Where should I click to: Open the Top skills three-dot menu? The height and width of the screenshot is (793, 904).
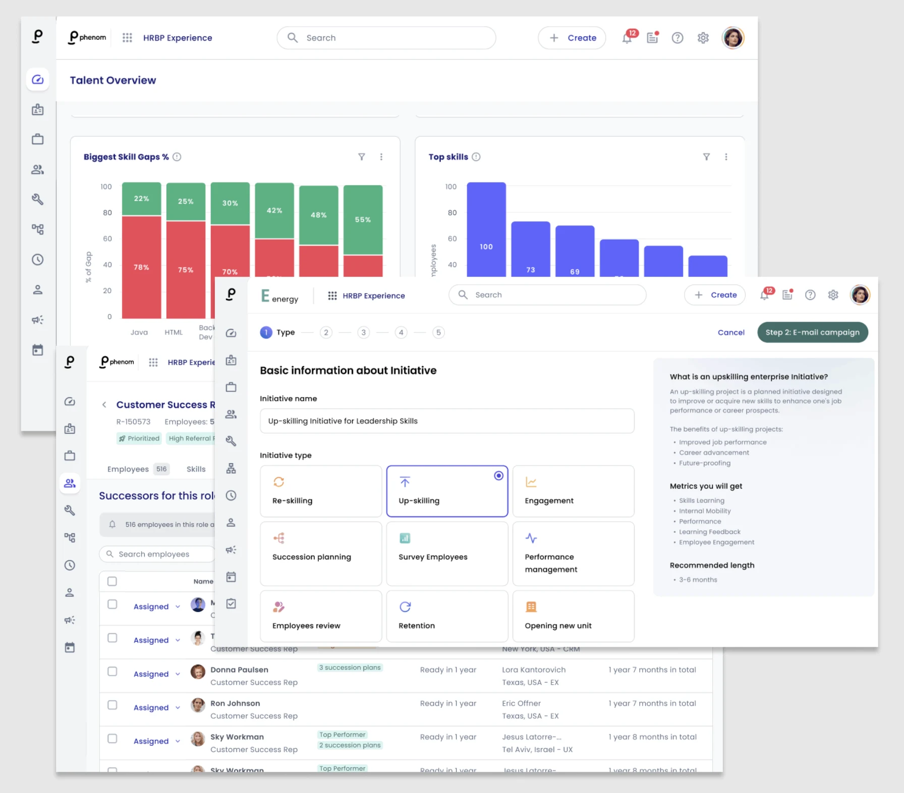tap(726, 157)
